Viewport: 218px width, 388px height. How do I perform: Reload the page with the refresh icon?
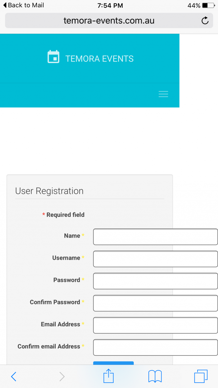pos(205,20)
